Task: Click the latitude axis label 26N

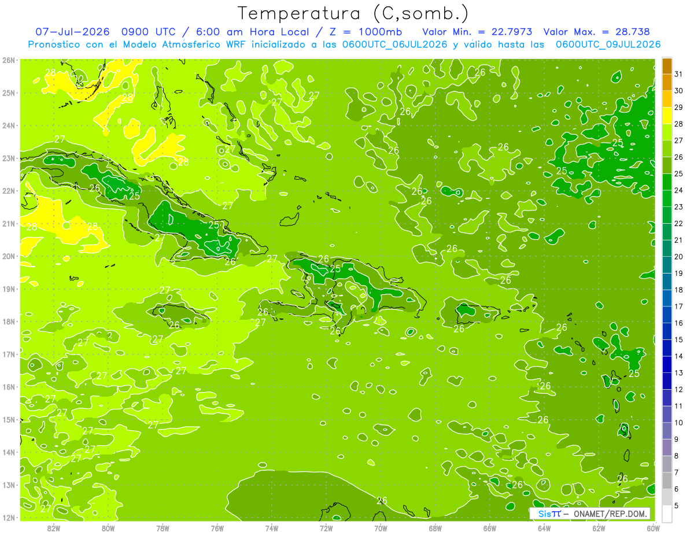Action: [9, 60]
